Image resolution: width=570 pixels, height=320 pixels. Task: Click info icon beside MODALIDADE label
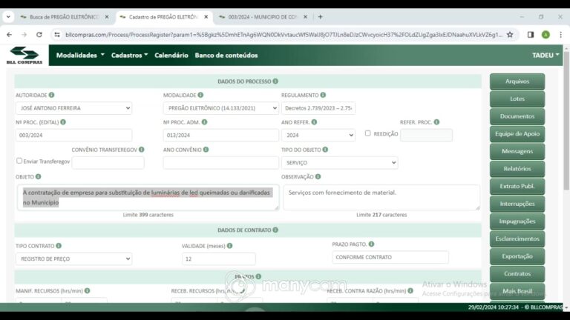pyautogui.click(x=200, y=95)
